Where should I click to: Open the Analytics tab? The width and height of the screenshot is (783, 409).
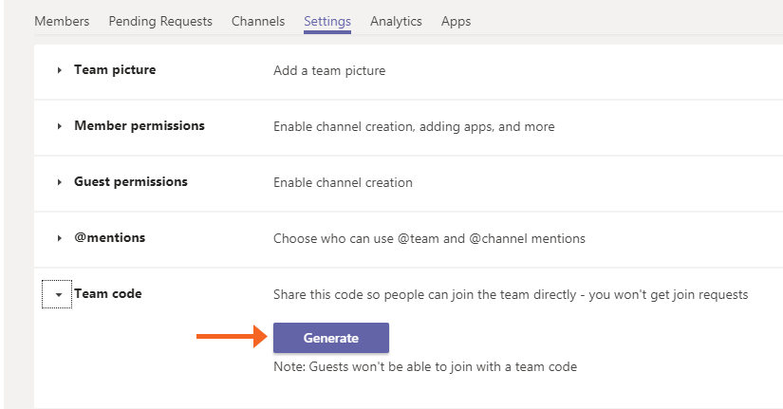(x=396, y=21)
